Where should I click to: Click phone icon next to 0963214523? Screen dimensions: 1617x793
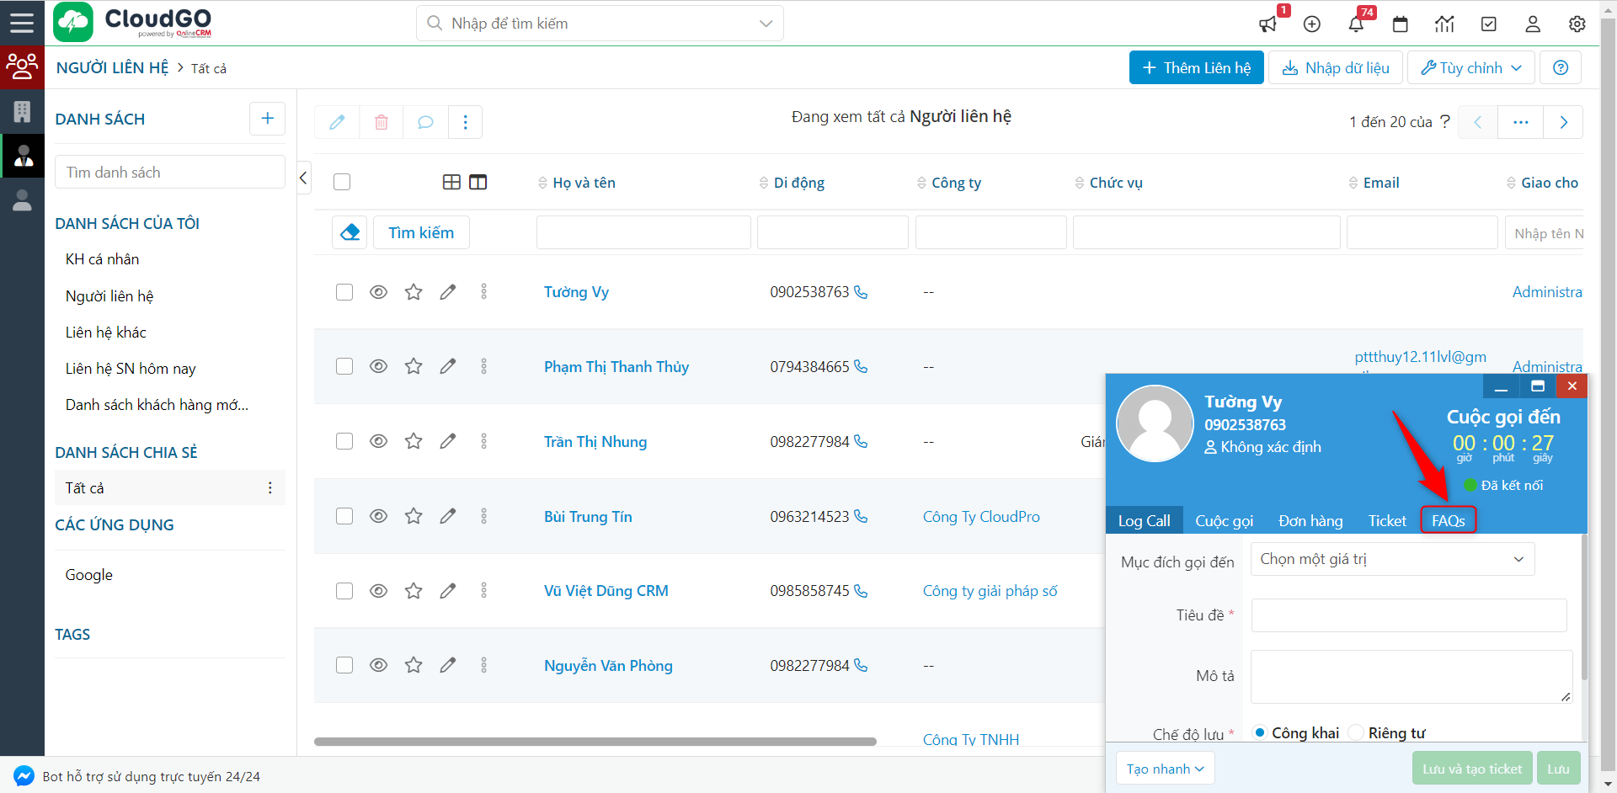861,516
